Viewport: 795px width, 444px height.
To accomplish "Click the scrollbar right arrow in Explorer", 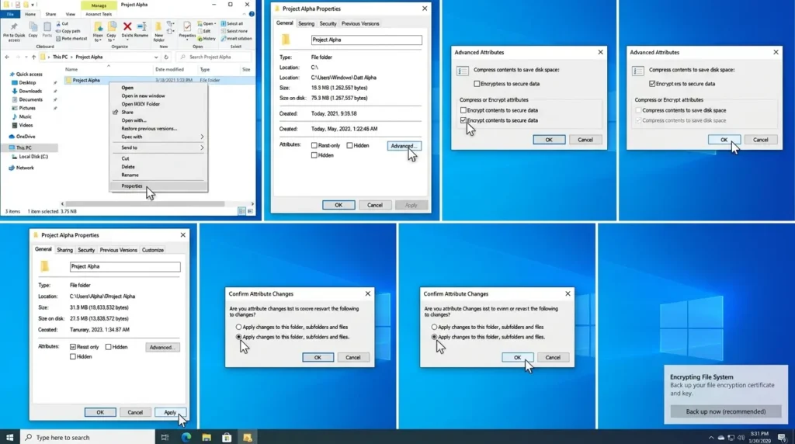I will coord(252,203).
